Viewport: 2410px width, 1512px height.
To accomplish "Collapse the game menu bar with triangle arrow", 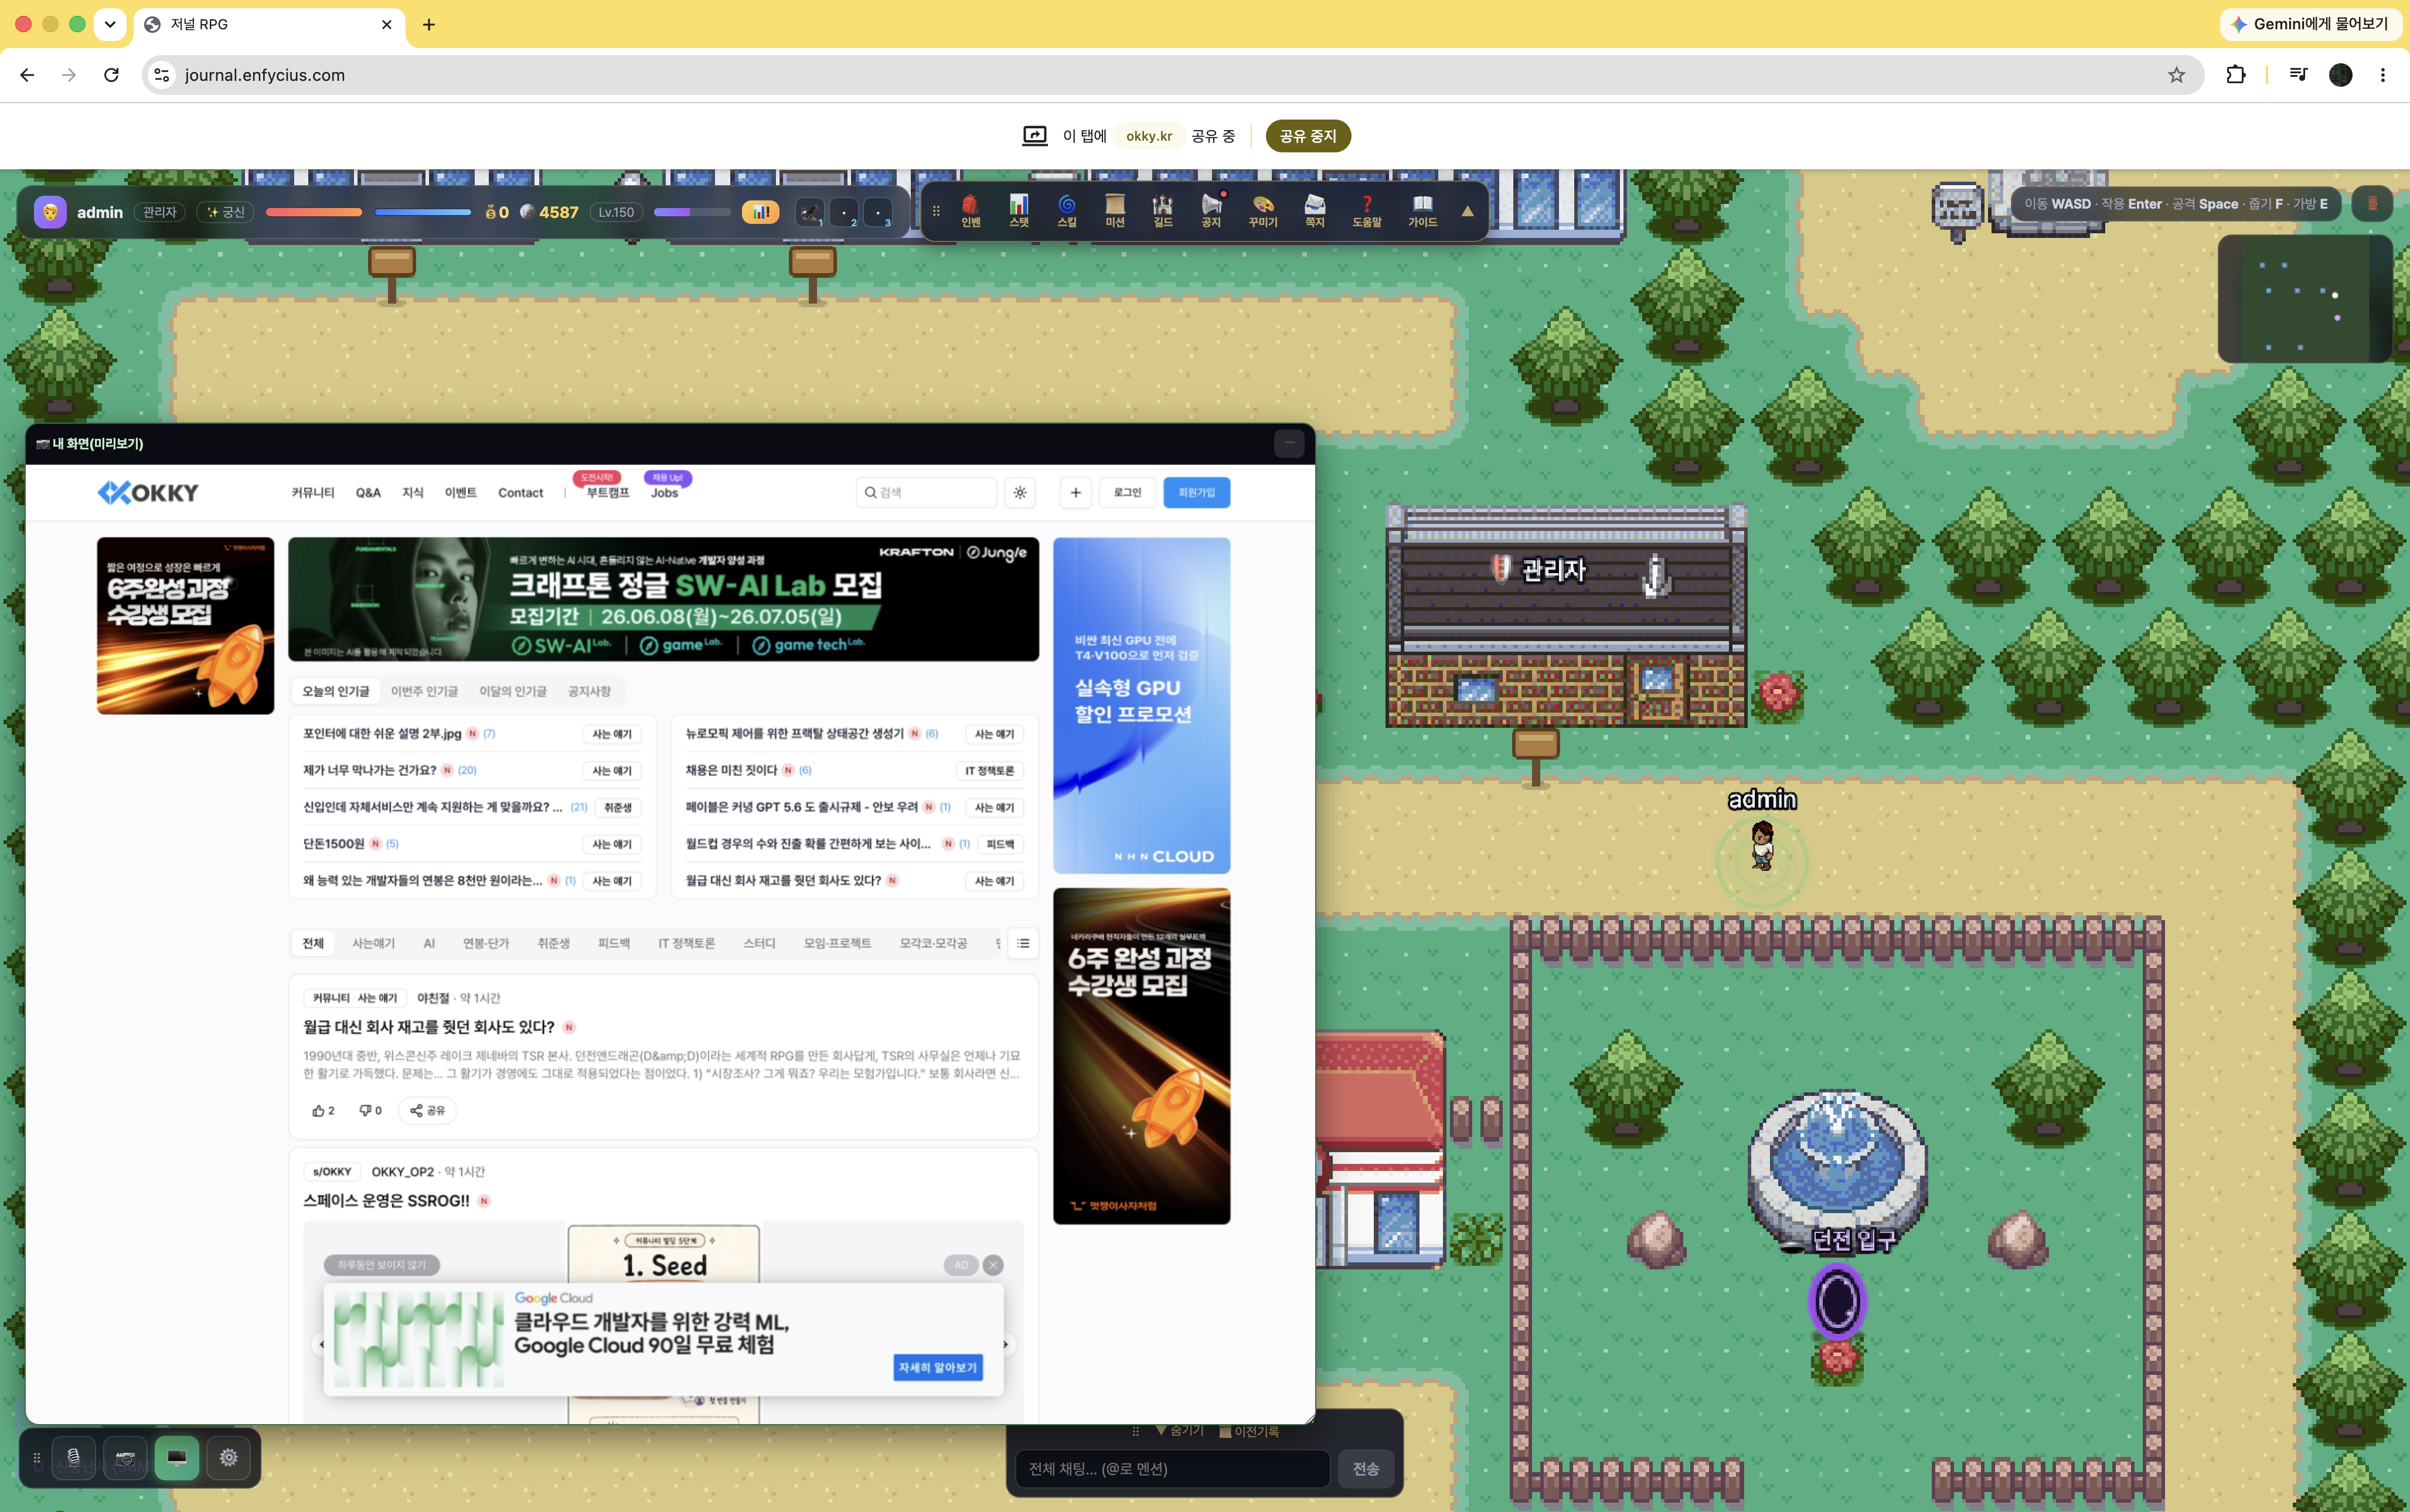I will (1467, 211).
